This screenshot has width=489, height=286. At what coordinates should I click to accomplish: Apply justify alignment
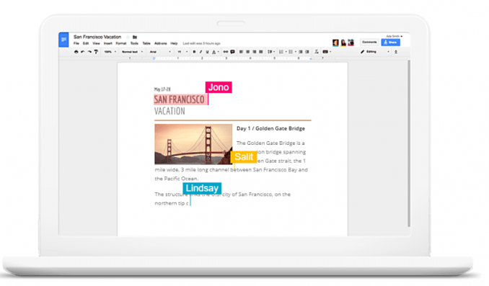[x=261, y=52]
